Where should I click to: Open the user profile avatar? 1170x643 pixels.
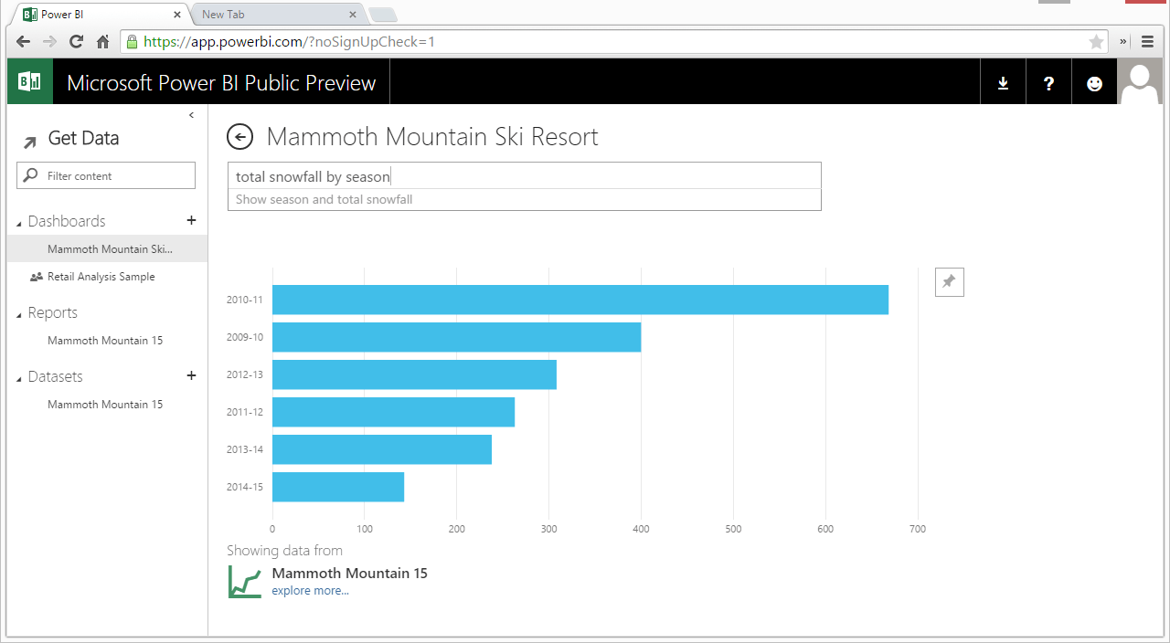[1140, 82]
